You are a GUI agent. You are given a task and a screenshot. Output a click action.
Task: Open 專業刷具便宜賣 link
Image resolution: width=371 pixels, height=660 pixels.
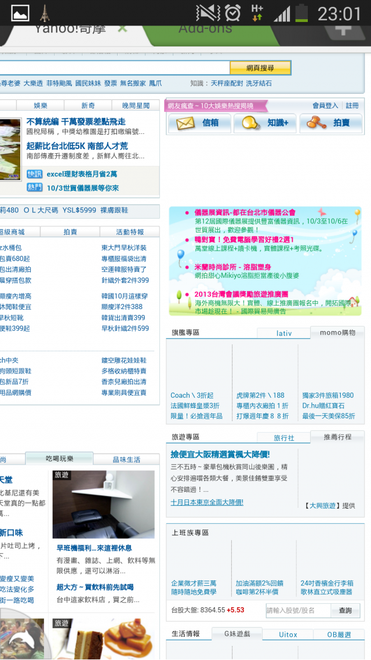[123, 393]
